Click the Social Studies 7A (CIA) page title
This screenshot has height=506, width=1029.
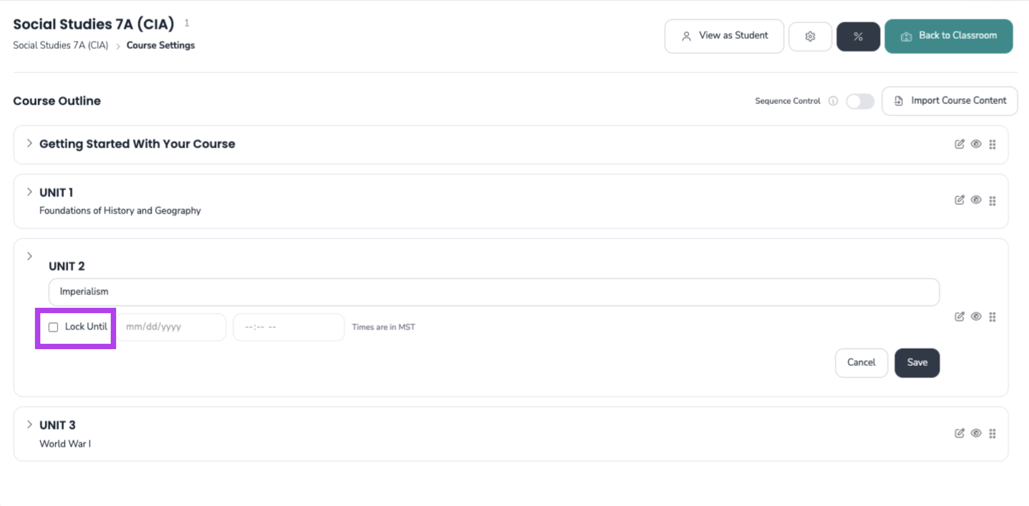point(94,24)
